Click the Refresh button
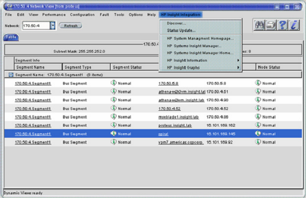Viewport: 306px width, 198px height. (x=71, y=26)
